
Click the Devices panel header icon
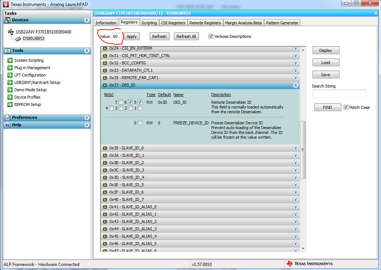point(7,20)
